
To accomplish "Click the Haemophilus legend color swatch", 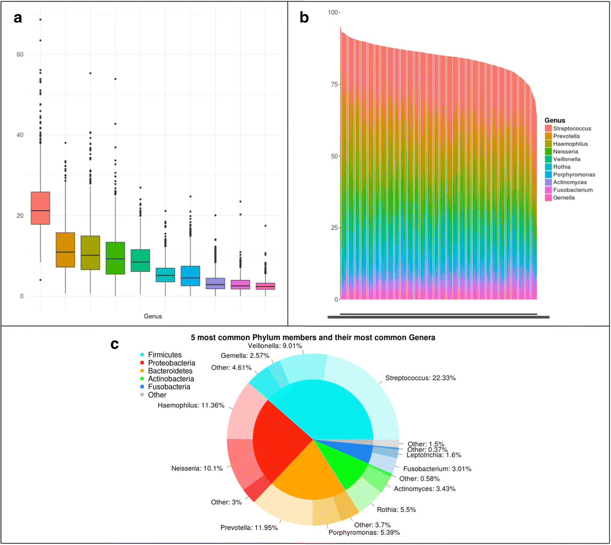I will [548, 144].
